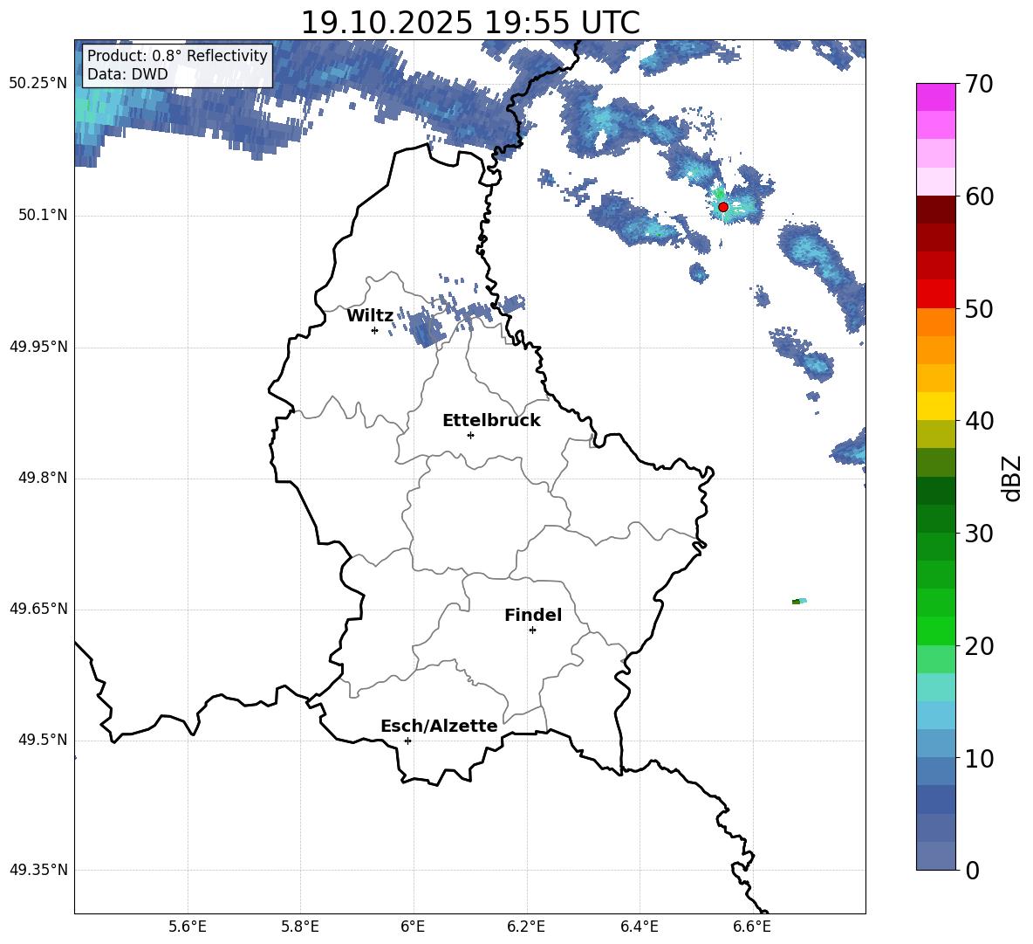Click the 'dBZ' colorbar axis label
Screen dimensions: 1033x944
(1013, 478)
